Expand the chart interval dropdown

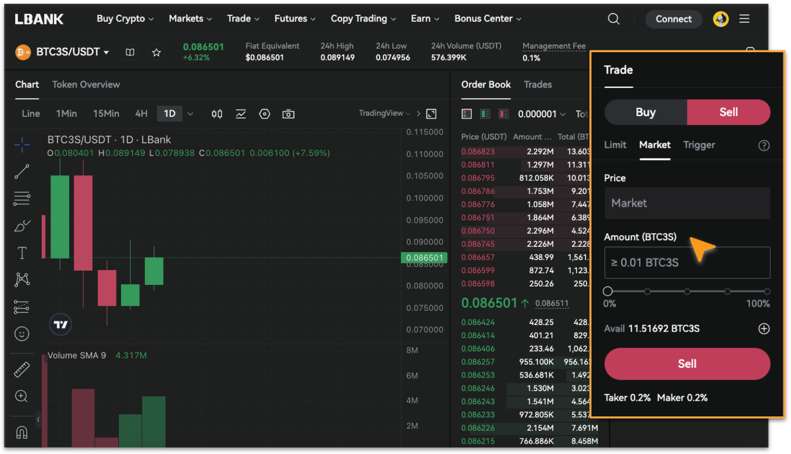[x=190, y=114]
